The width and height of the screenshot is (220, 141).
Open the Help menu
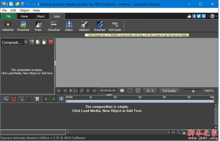click(x=36, y=10)
